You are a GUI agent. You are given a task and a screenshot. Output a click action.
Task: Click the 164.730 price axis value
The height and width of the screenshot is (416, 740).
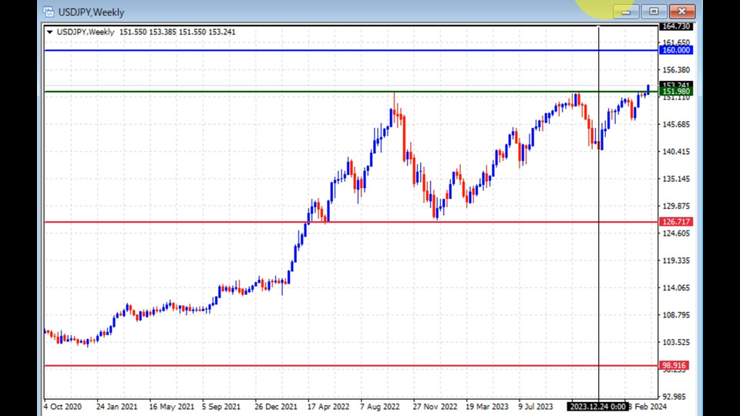pos(676,26)
